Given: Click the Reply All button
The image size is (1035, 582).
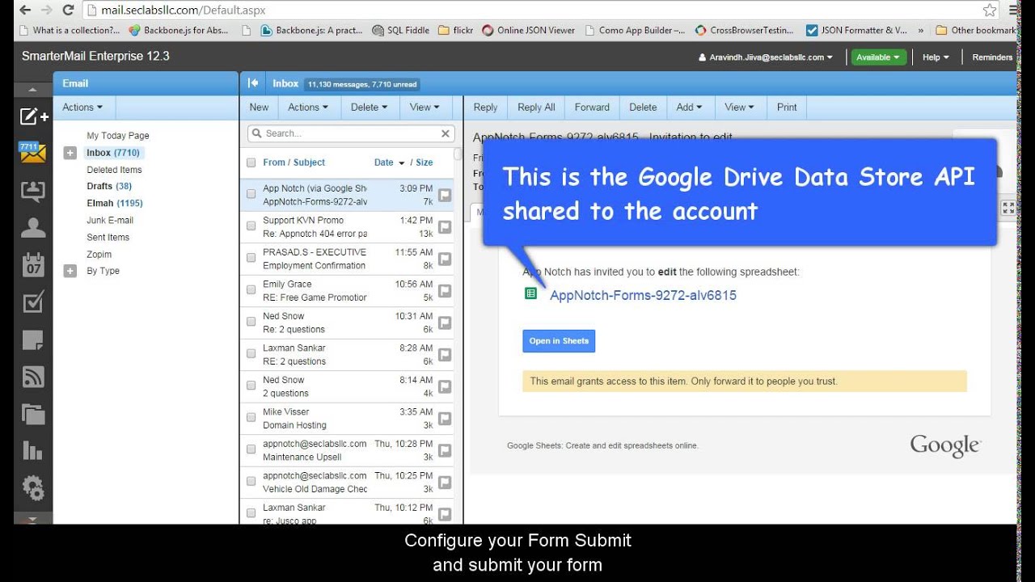Looking at the screenshot, I should click(x=536, y=108).
